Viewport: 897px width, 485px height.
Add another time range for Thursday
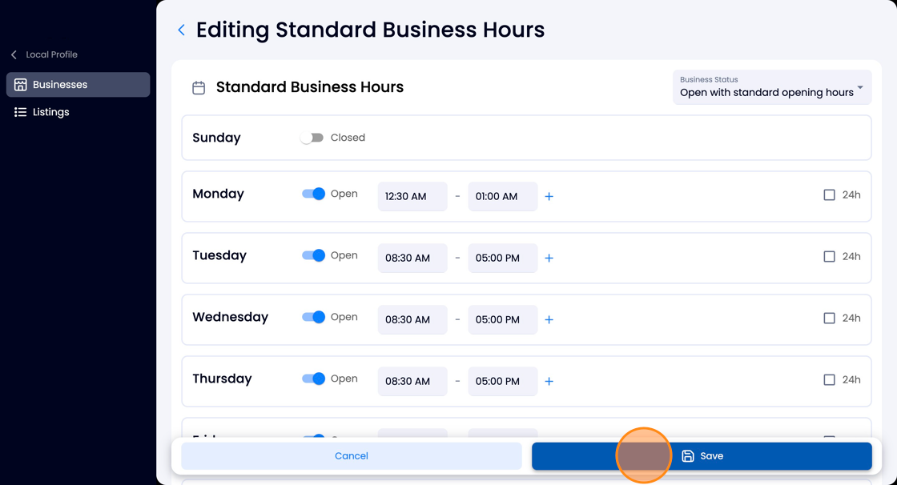pyautogui.click(x=549, y=381)
